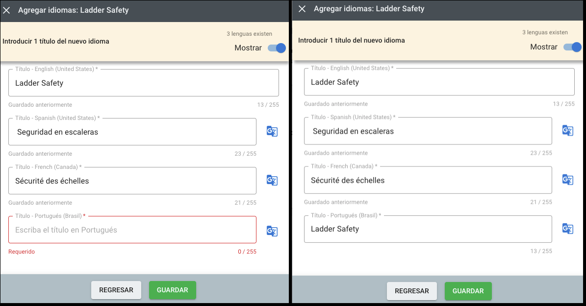Click the English title field in right dialog

coord(439,82)
